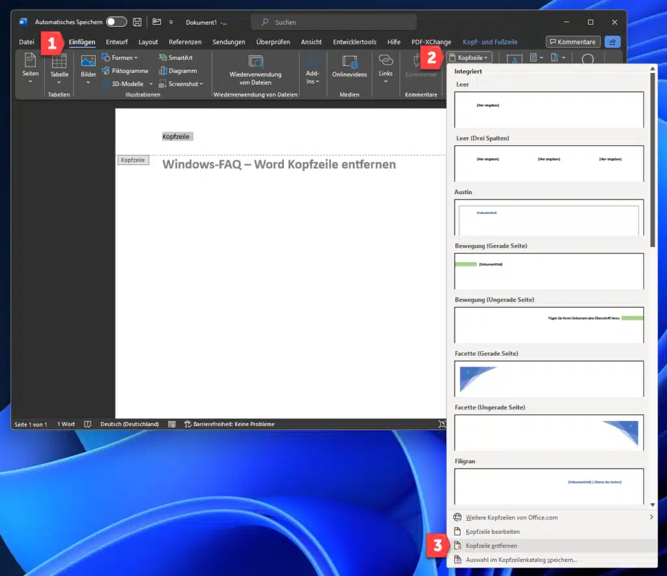Expand submenu arrow for Weitere Kopfzeilen

(x=651, y=517)
